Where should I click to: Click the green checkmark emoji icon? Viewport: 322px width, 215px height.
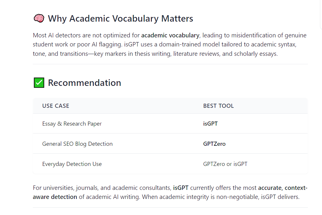(x=39, y=83)
